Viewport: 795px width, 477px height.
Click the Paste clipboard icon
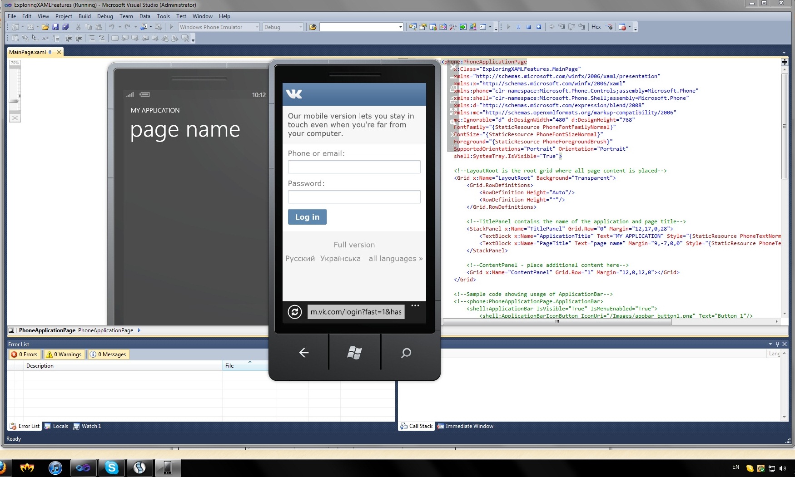coord(98,27)
